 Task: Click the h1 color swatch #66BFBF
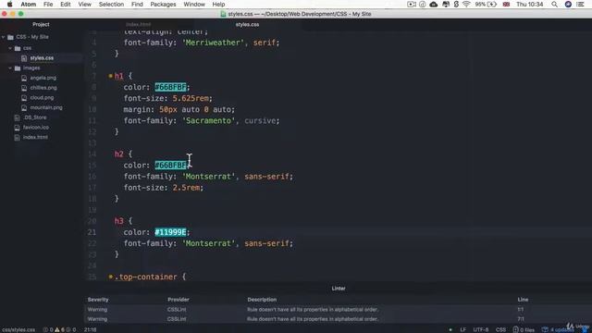(x=170, y=87)
